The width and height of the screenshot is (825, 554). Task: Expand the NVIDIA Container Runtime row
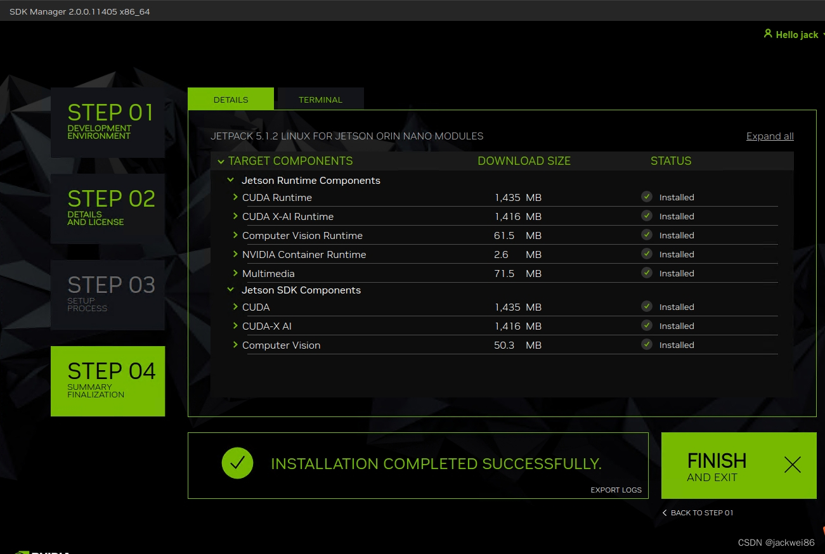pyautogui.click(x=235, y=254)
